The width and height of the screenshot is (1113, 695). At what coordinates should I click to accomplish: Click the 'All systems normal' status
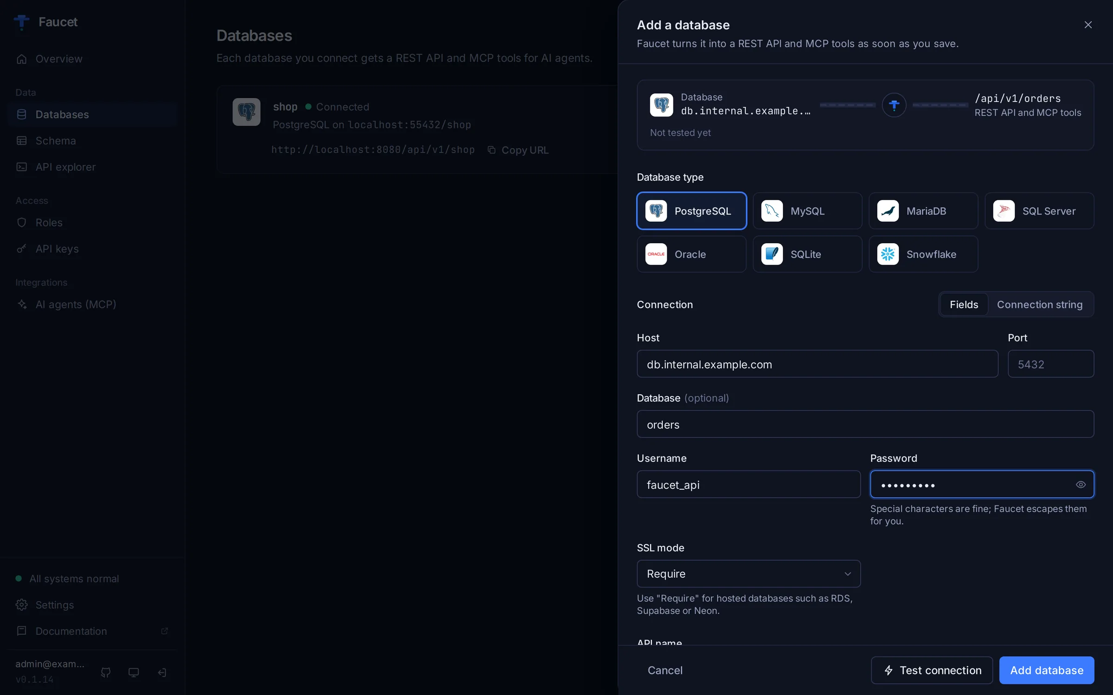tap(68, 579)
